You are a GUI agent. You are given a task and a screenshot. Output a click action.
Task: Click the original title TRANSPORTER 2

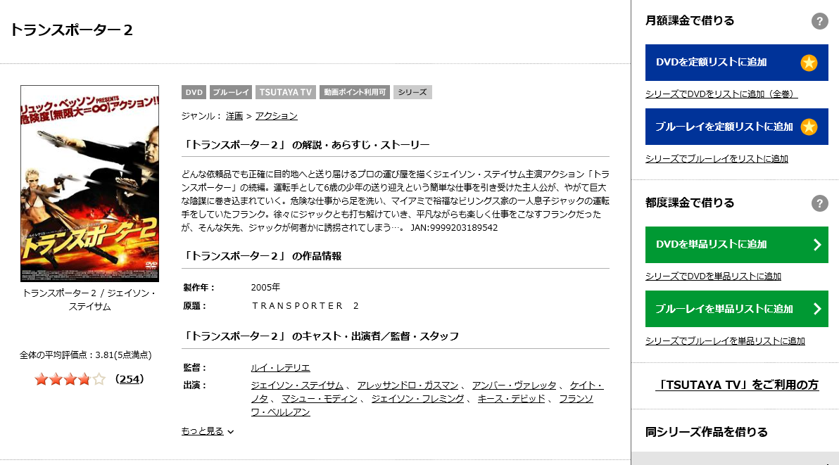coord(305,306)
